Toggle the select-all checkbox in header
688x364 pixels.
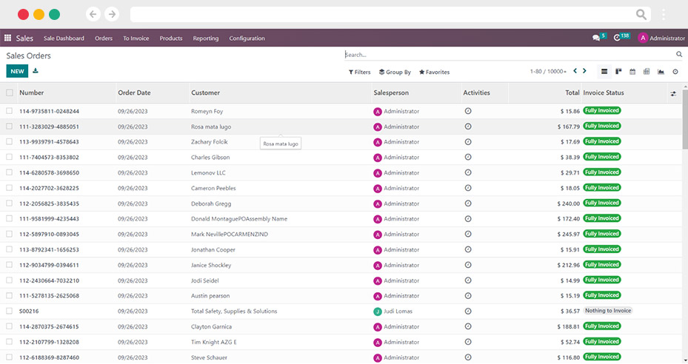10,93
